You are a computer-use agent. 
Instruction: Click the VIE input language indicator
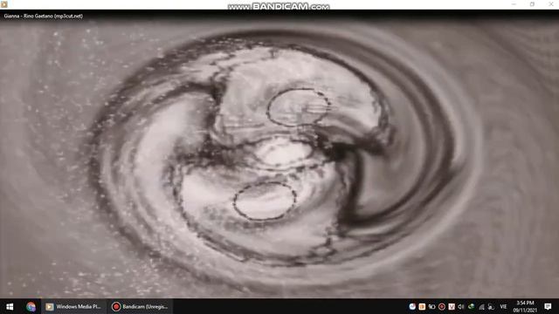point(503,306)
